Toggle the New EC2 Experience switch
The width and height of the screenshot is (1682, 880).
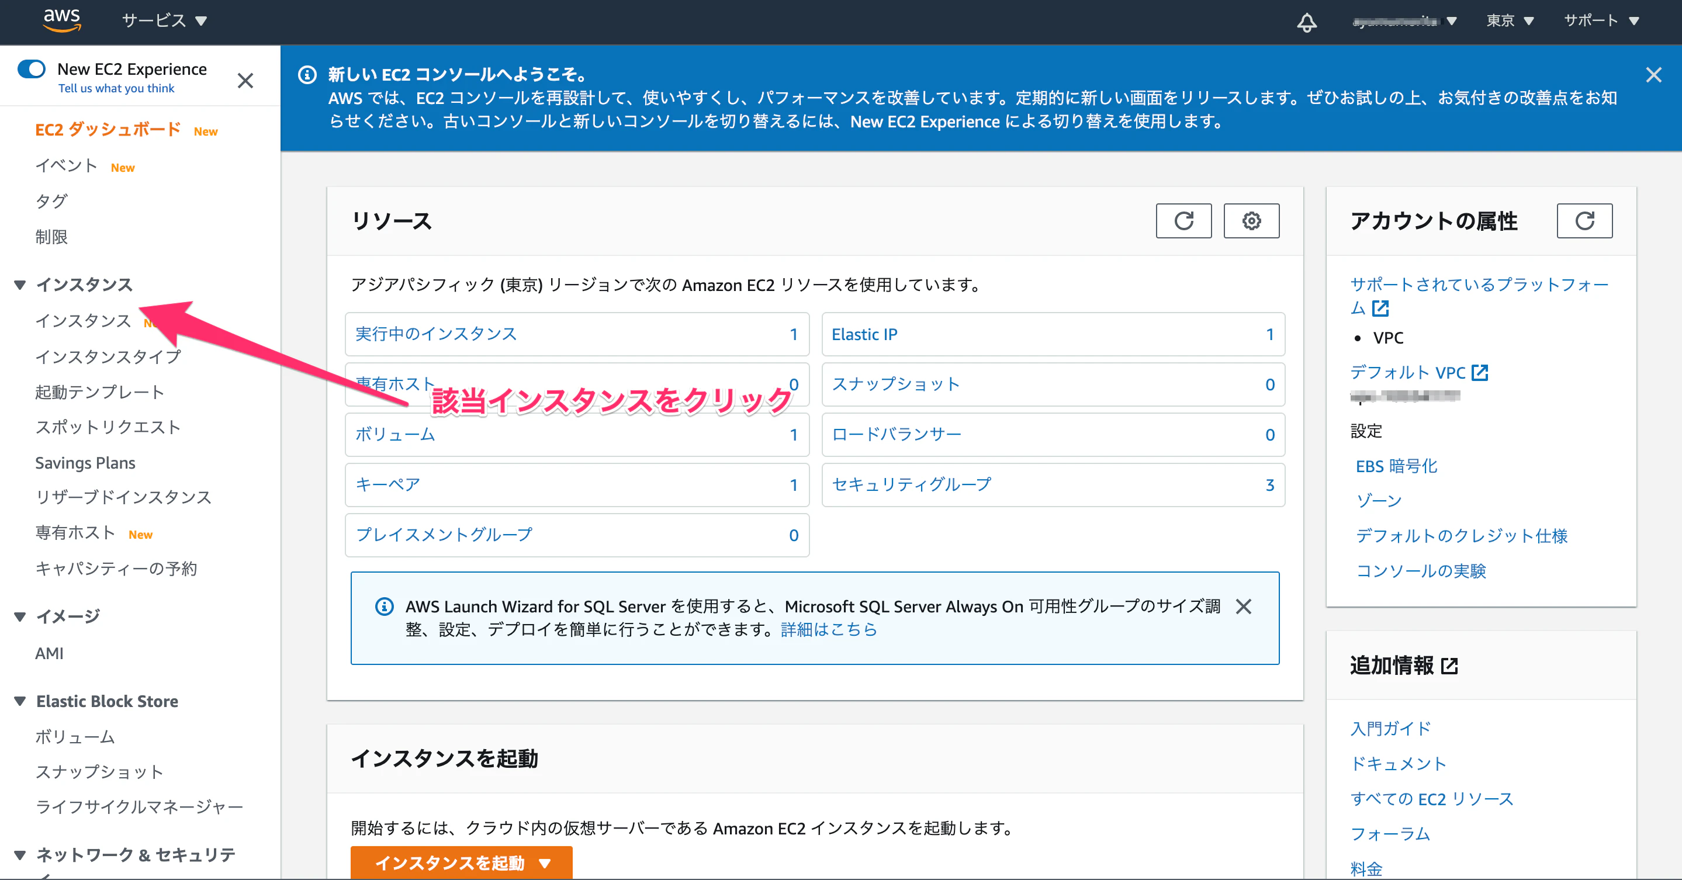32,68
